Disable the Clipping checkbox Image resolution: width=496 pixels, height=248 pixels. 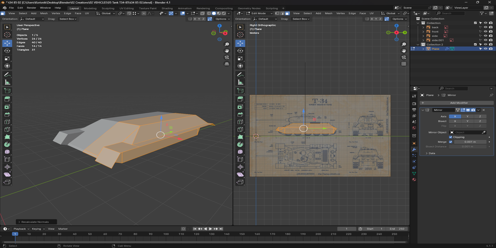pos(451,137)
